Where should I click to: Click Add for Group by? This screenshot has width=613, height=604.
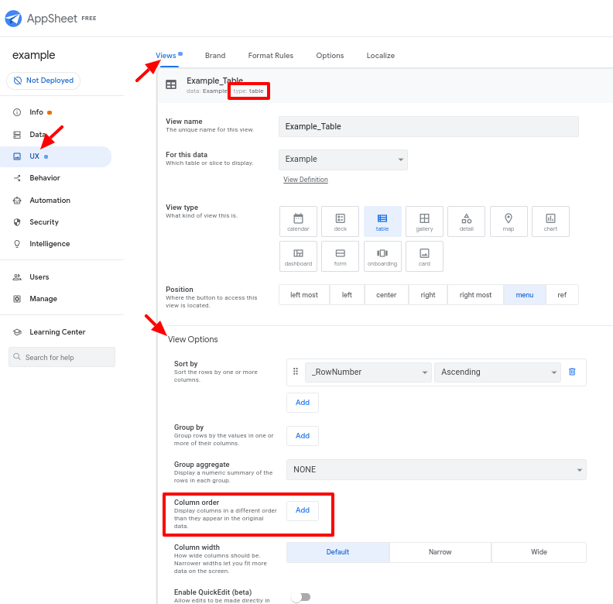pos(303,436)
